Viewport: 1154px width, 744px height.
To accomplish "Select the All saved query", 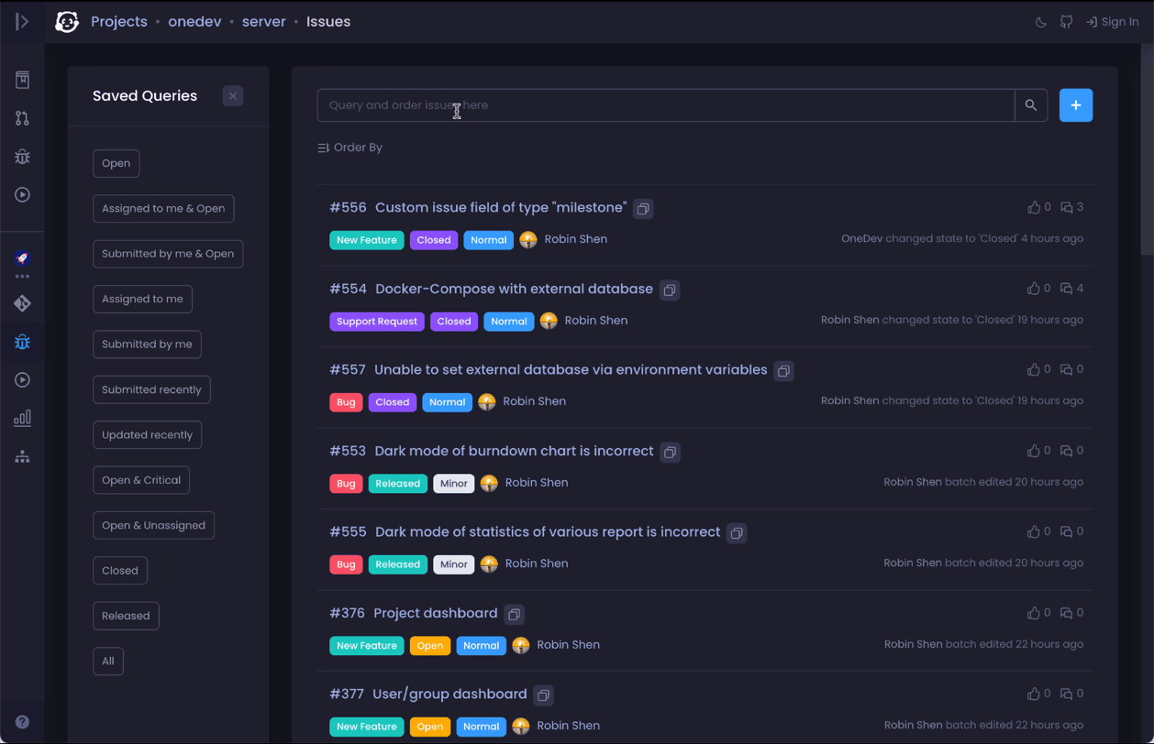I will pos(108,662).
